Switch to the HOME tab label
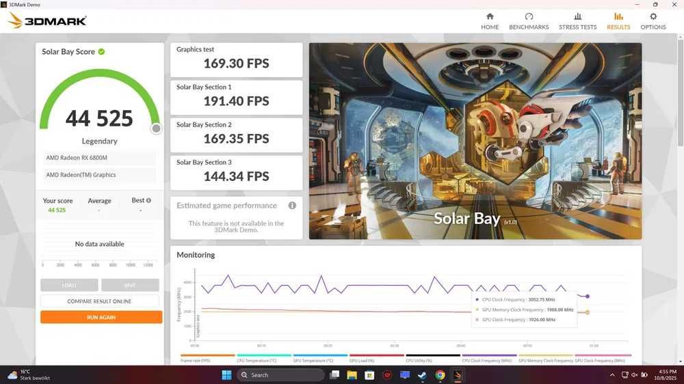684x384 pixels. click(x=490, y=27)
